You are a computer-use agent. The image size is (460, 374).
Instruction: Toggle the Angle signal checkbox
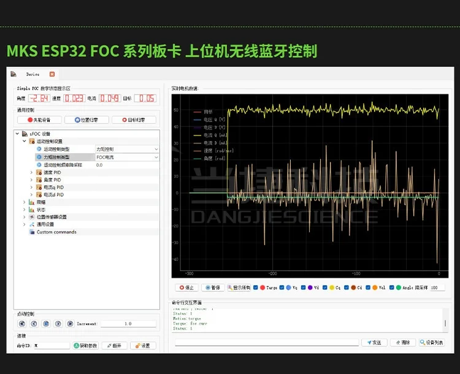[x=392, y=288]
